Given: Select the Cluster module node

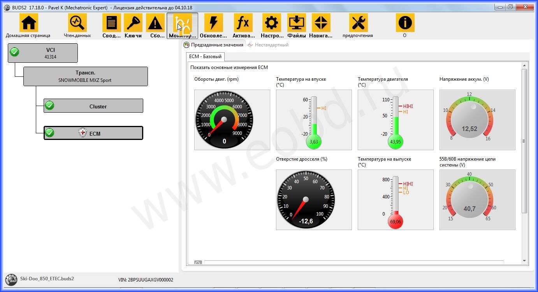Looking at the screenshot, I should pyautogui.click(x=93, y=106).
